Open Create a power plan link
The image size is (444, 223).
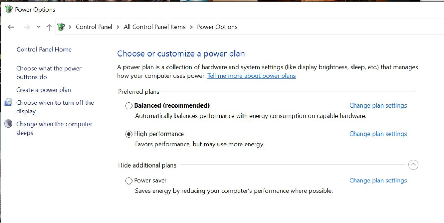(44, 90)
